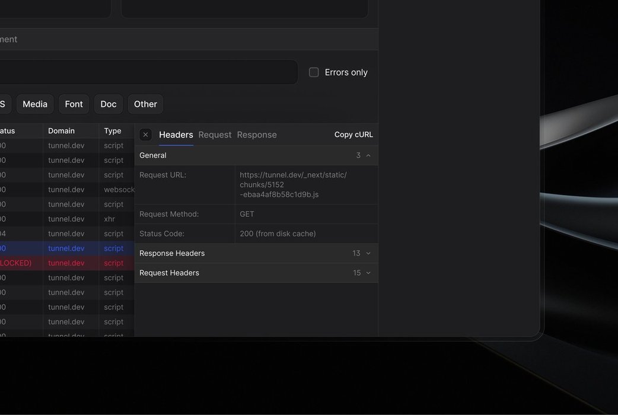
Task: Select the xhr type row
Action: coord(67,219)
